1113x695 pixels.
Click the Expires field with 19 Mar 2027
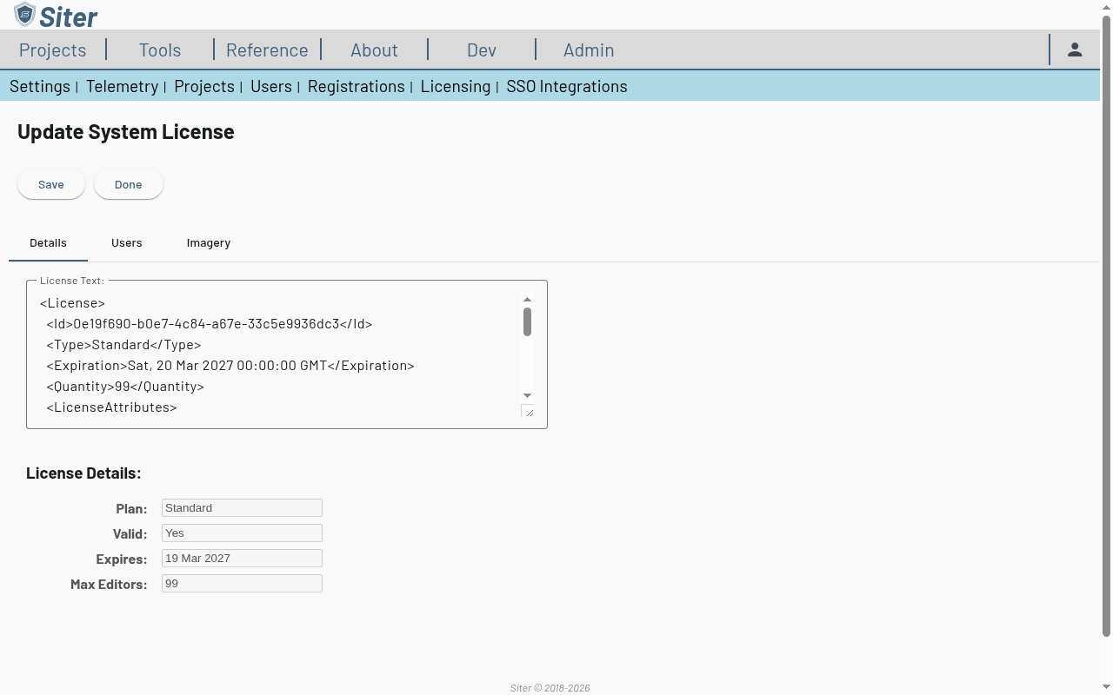point(242,559)
